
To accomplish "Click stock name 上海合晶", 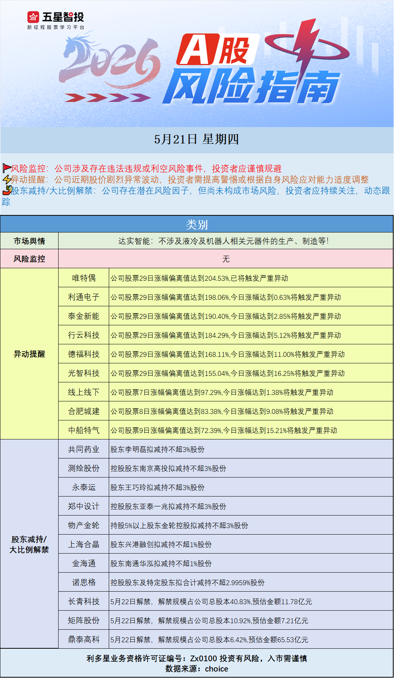I will (x=84, y=544).
